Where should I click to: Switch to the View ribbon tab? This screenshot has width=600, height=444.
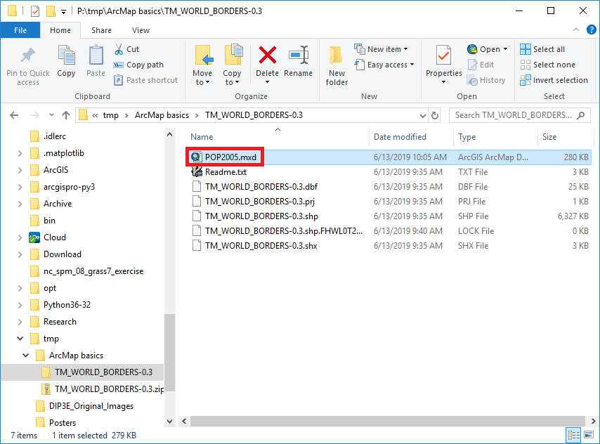[141, 30]
